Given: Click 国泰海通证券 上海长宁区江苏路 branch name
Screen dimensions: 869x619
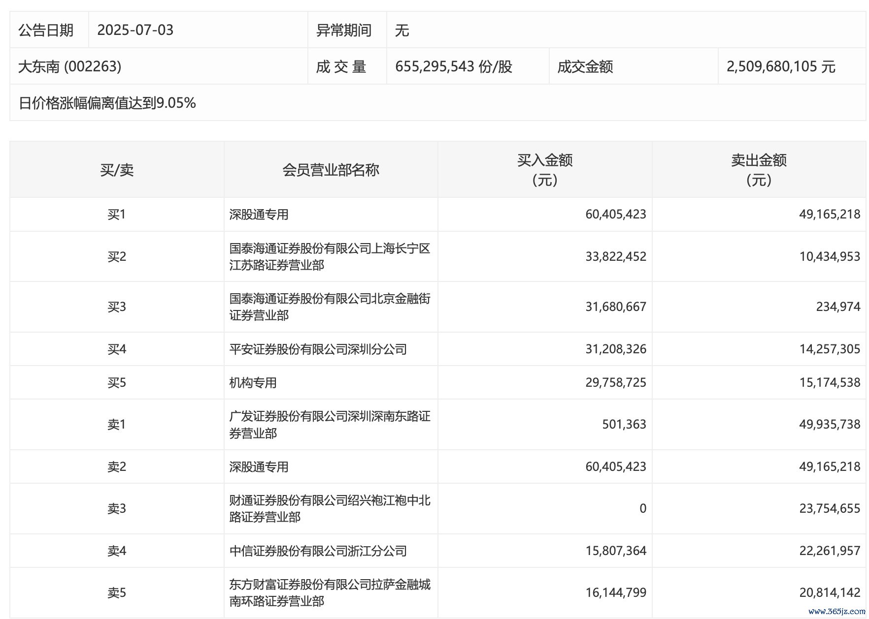Looking at the screenshot, I should (x=330, y=256).
